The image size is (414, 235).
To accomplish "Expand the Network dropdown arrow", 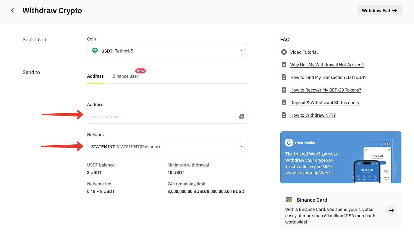I will (241, 146).
